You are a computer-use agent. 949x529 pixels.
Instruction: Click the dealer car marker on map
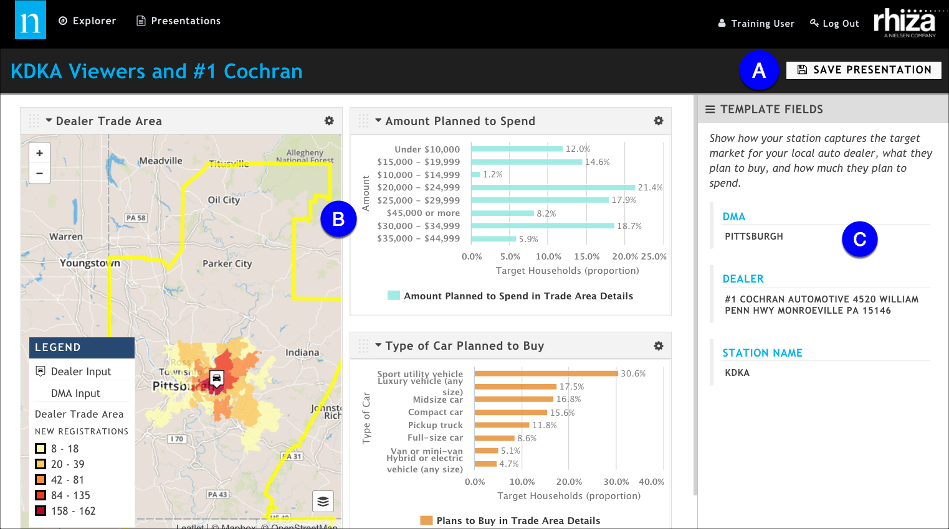pos(216,378)
